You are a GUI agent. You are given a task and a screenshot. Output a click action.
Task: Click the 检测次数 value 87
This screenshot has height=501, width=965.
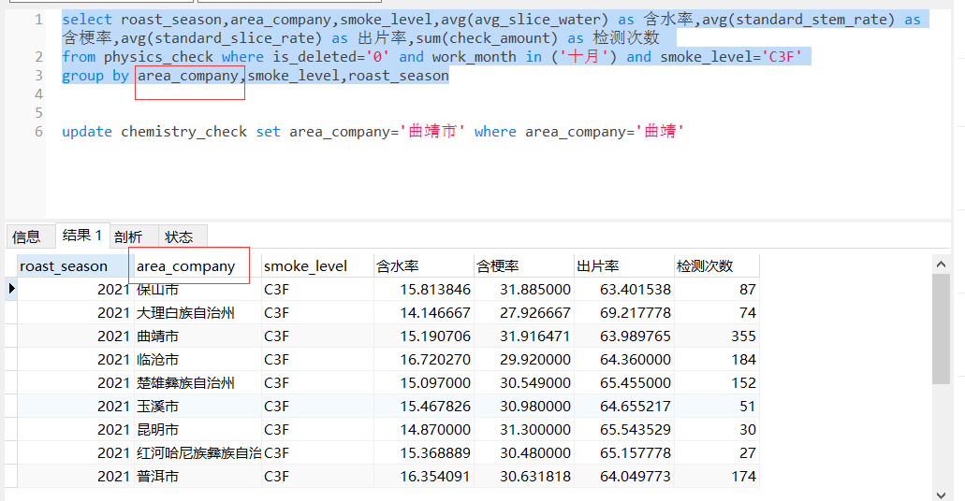(747, 290)
